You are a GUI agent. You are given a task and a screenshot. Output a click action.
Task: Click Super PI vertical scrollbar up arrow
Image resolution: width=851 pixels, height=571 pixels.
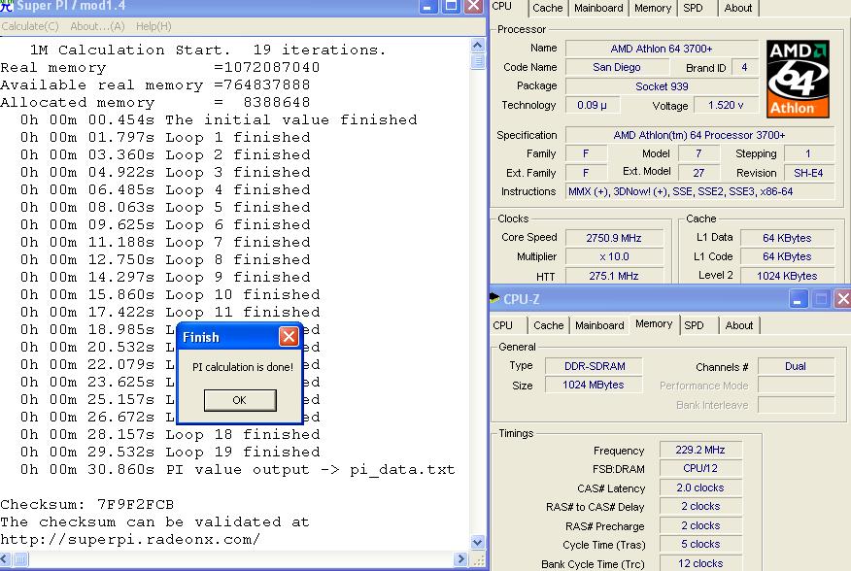click(478, 45)
